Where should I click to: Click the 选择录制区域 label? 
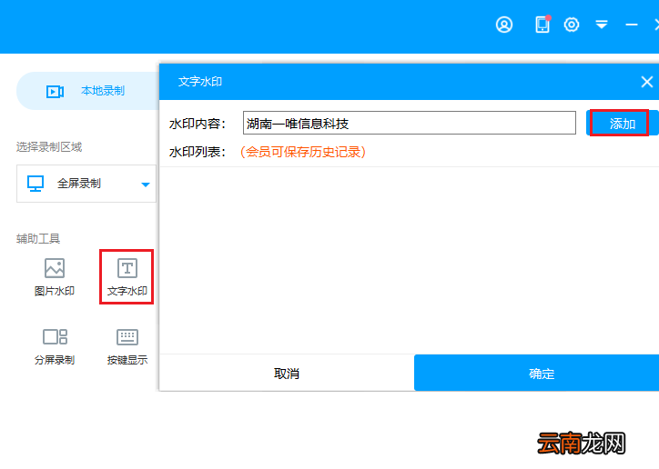tap(49, 147)
